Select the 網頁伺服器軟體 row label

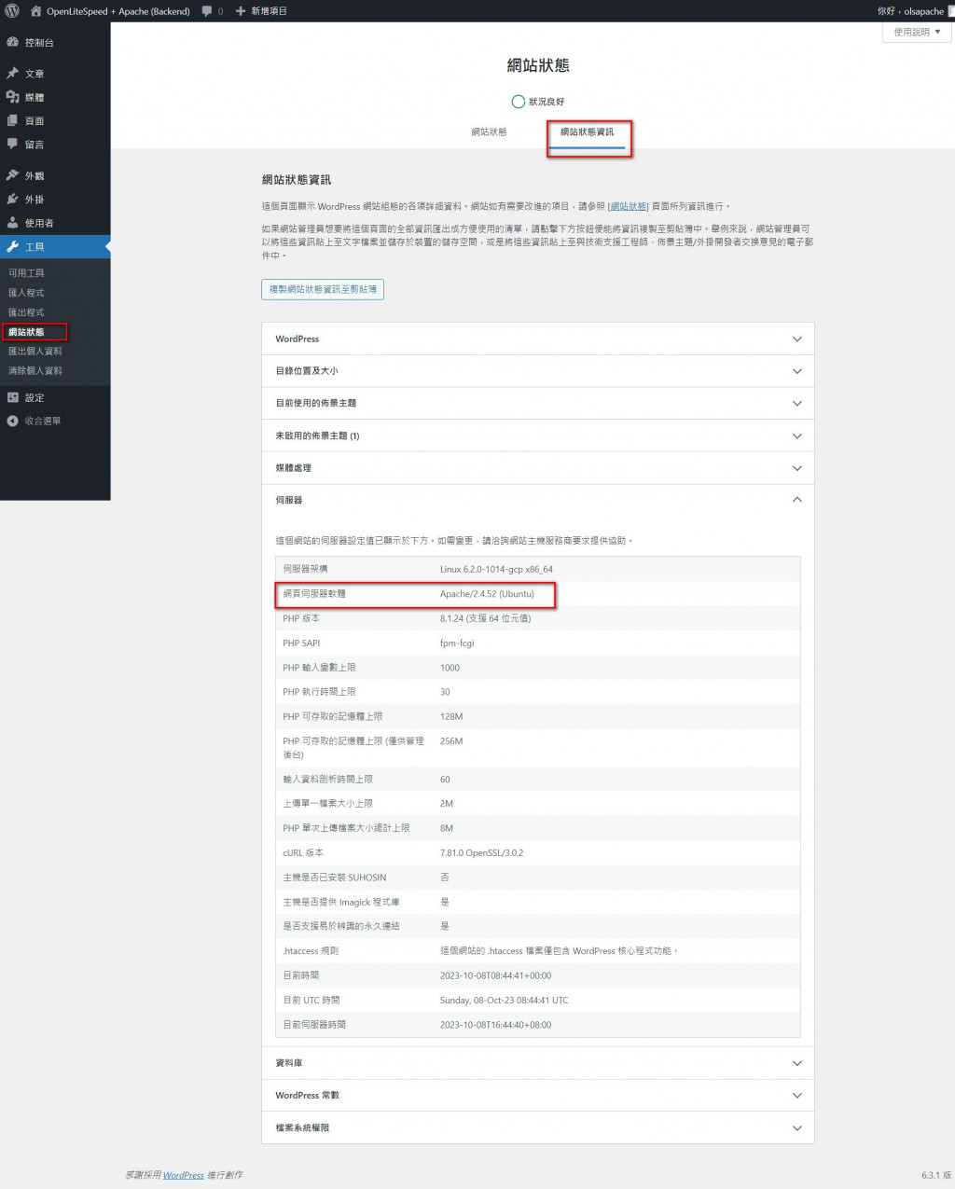click(x=314, y=594)
